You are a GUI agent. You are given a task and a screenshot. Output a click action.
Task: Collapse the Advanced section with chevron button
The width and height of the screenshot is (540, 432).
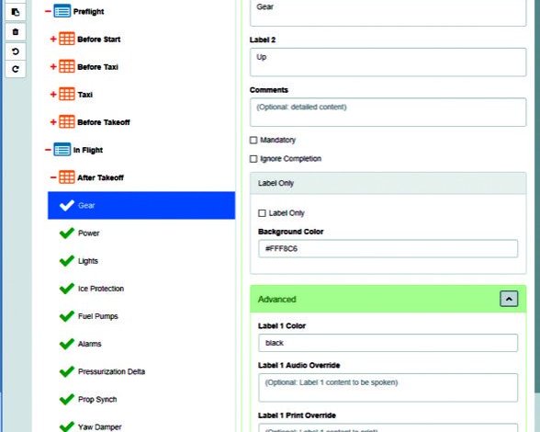point(509,299)
